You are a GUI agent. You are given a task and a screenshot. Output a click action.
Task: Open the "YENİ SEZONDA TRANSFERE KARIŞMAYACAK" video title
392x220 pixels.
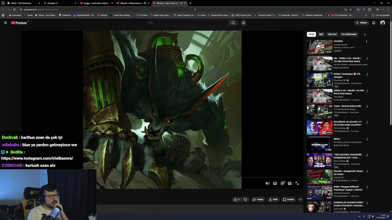pyautogui.click(x=348, y=156)
